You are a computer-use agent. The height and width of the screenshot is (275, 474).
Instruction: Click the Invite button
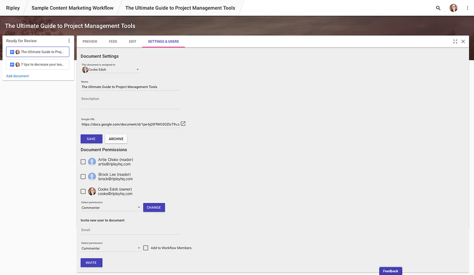[x=91, y=263]
